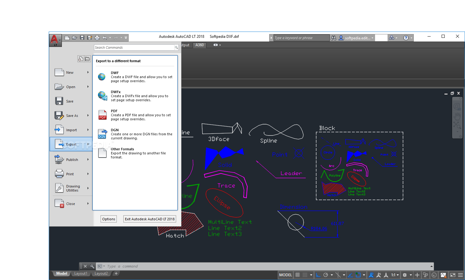Viewport: 465px width, 280px height.
Task: Expand the Open submenu arrow
Action: click(88, 87)
